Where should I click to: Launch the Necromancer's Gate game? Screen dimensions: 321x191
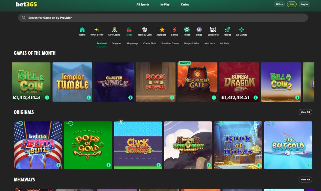[197, 82]
